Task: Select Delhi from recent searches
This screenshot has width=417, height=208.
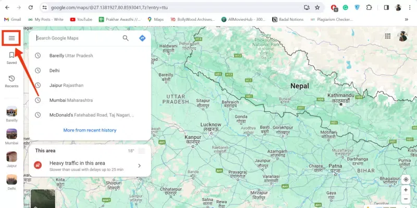Action: pos(90,71)
